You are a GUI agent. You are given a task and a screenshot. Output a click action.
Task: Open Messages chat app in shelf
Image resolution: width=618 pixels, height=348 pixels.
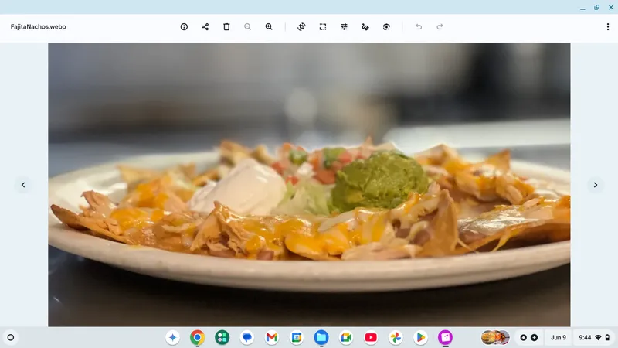coord(247,337)
